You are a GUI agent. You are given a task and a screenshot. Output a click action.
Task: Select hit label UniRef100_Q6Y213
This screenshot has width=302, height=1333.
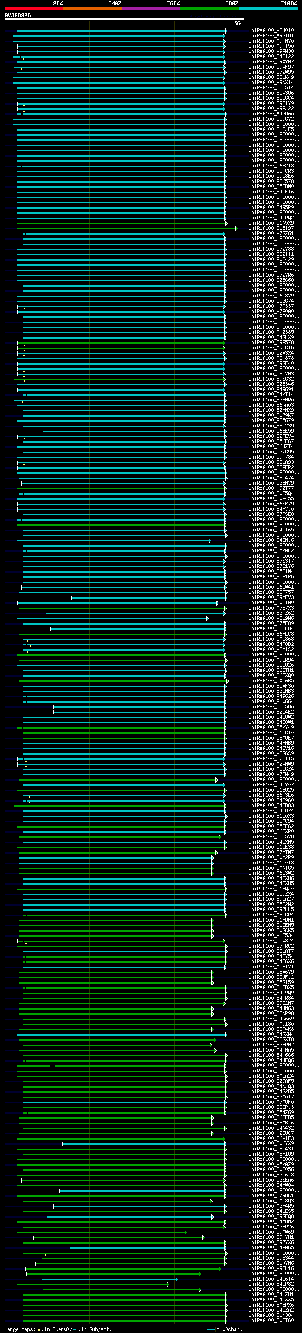(271, 166)
